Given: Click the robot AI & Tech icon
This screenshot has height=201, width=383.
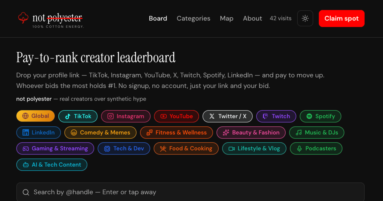Looking at the screenshot, I should coord(26,165).
